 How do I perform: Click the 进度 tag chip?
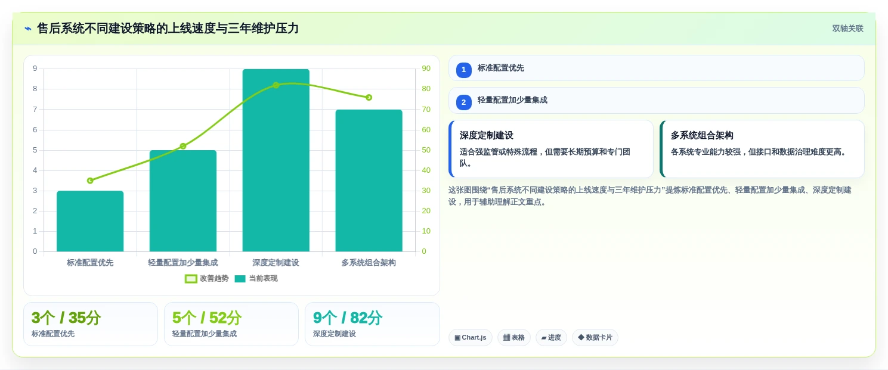point(551,337)
